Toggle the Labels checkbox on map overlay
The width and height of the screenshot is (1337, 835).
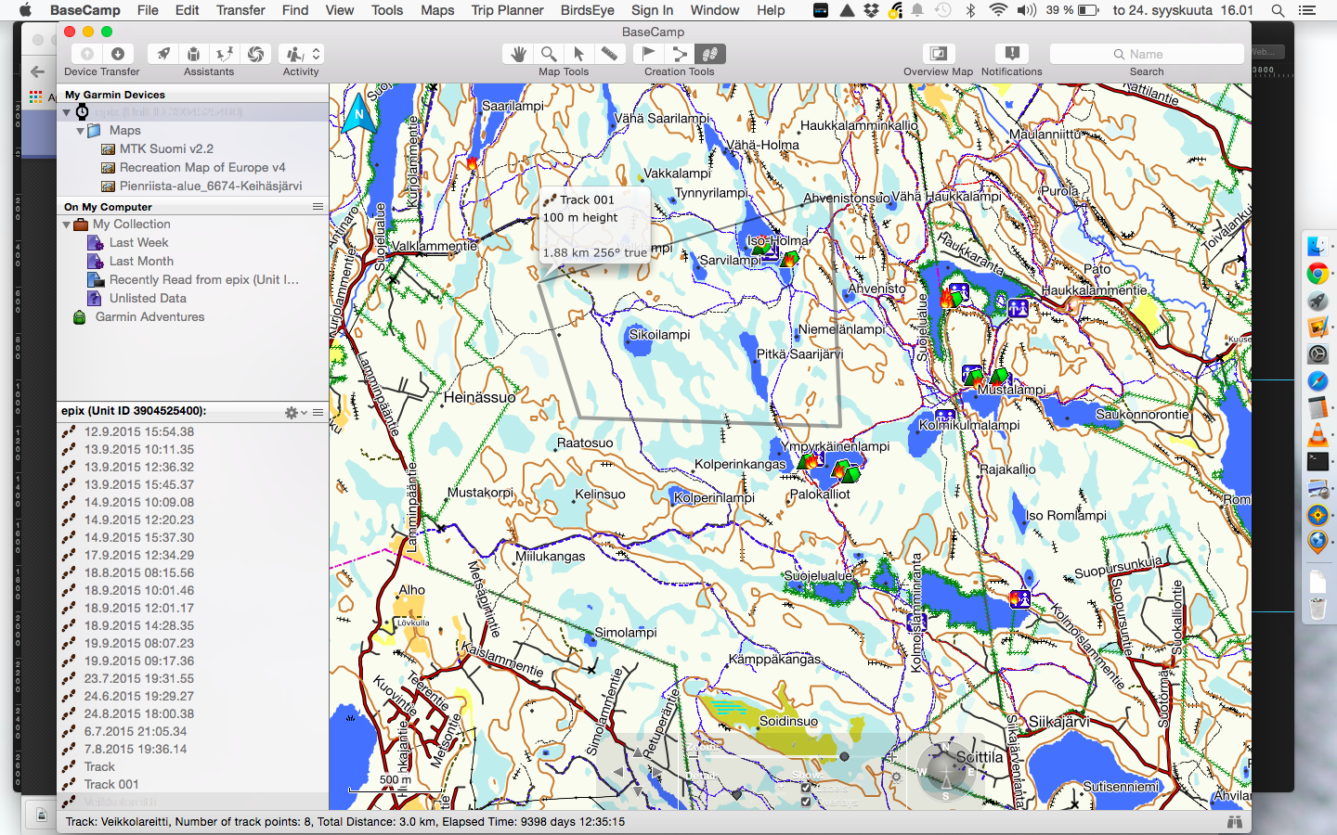pyautogui.click(x=805, y=788)
